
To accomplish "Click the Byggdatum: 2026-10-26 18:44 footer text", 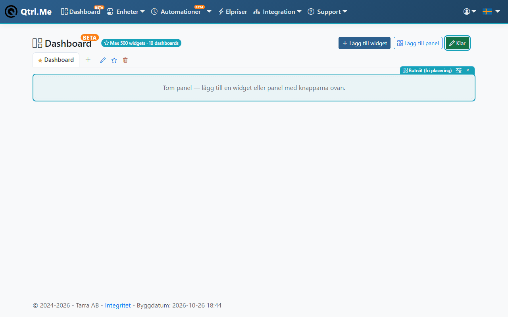I will coord(179,306).
